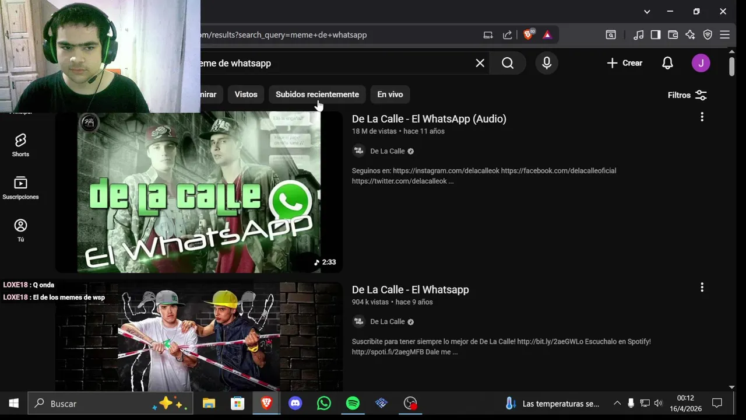Open Microsoft Store from the taskbar
The image size is (746, 420).
[x=237, y=403]
